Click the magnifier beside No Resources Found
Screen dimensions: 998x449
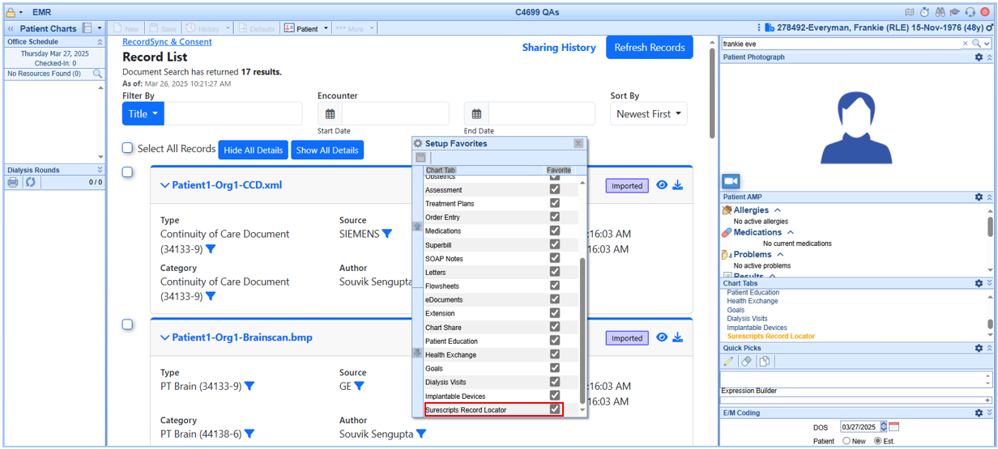97,74
